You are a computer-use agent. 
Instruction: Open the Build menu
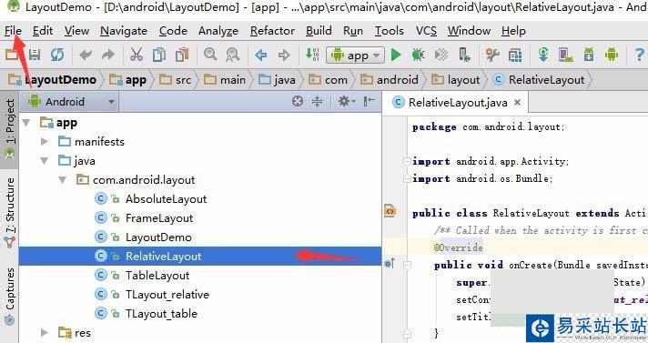pos(319,31)
